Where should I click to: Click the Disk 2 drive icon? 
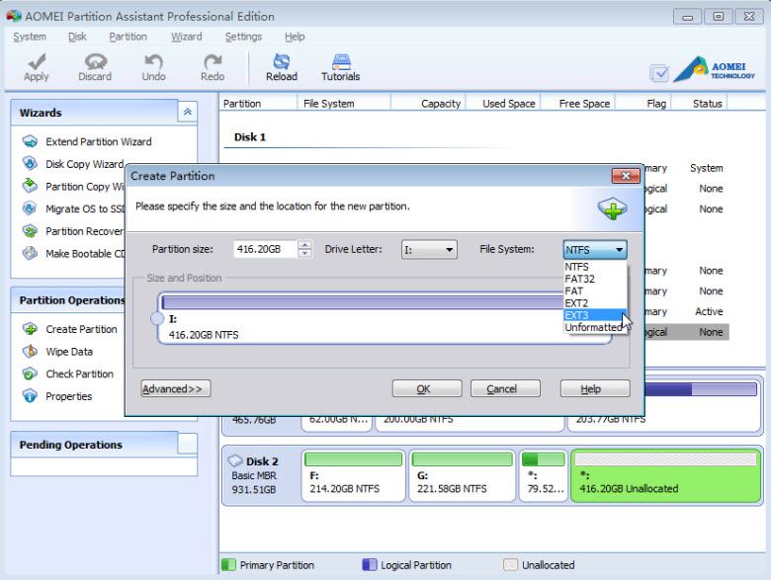pyautogui.click(x=235, y=461)
